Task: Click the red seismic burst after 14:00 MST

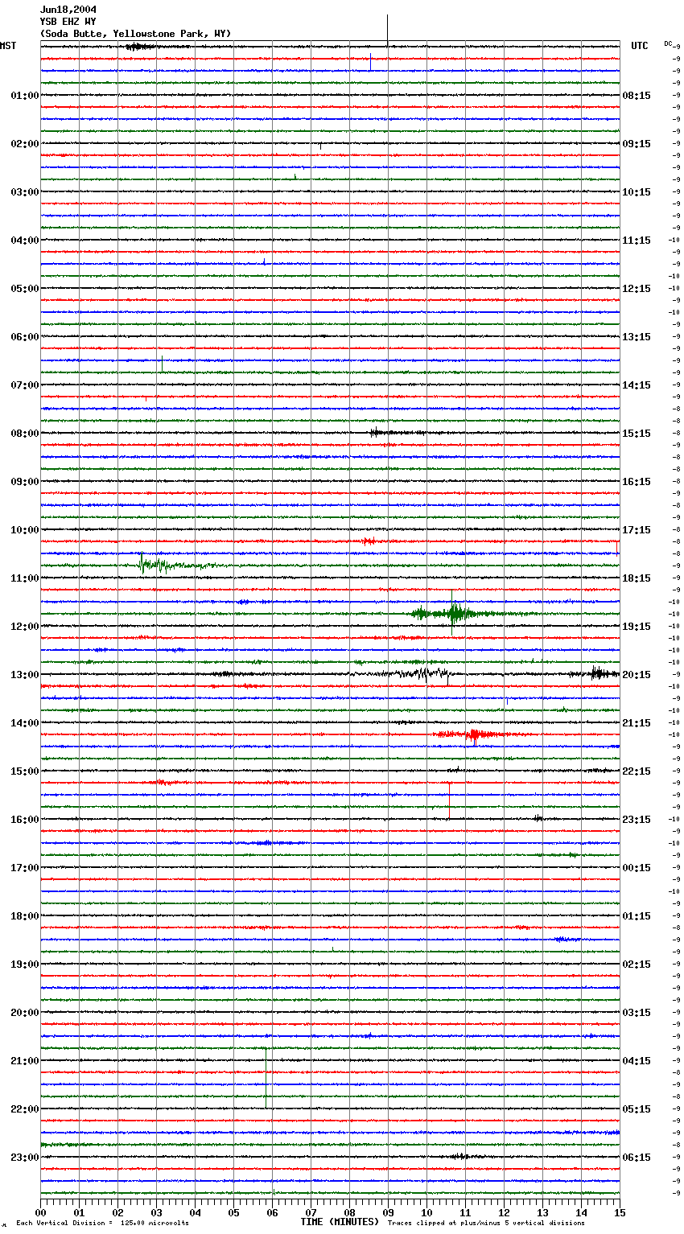Action: click(473, 734)
